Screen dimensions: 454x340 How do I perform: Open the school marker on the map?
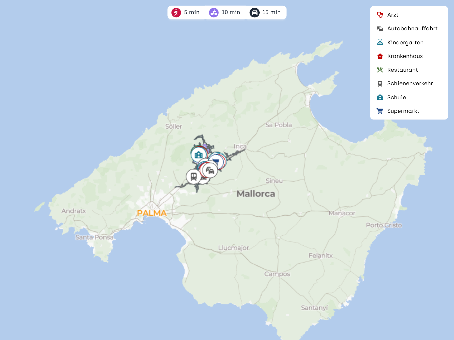[x=199, y=155]
